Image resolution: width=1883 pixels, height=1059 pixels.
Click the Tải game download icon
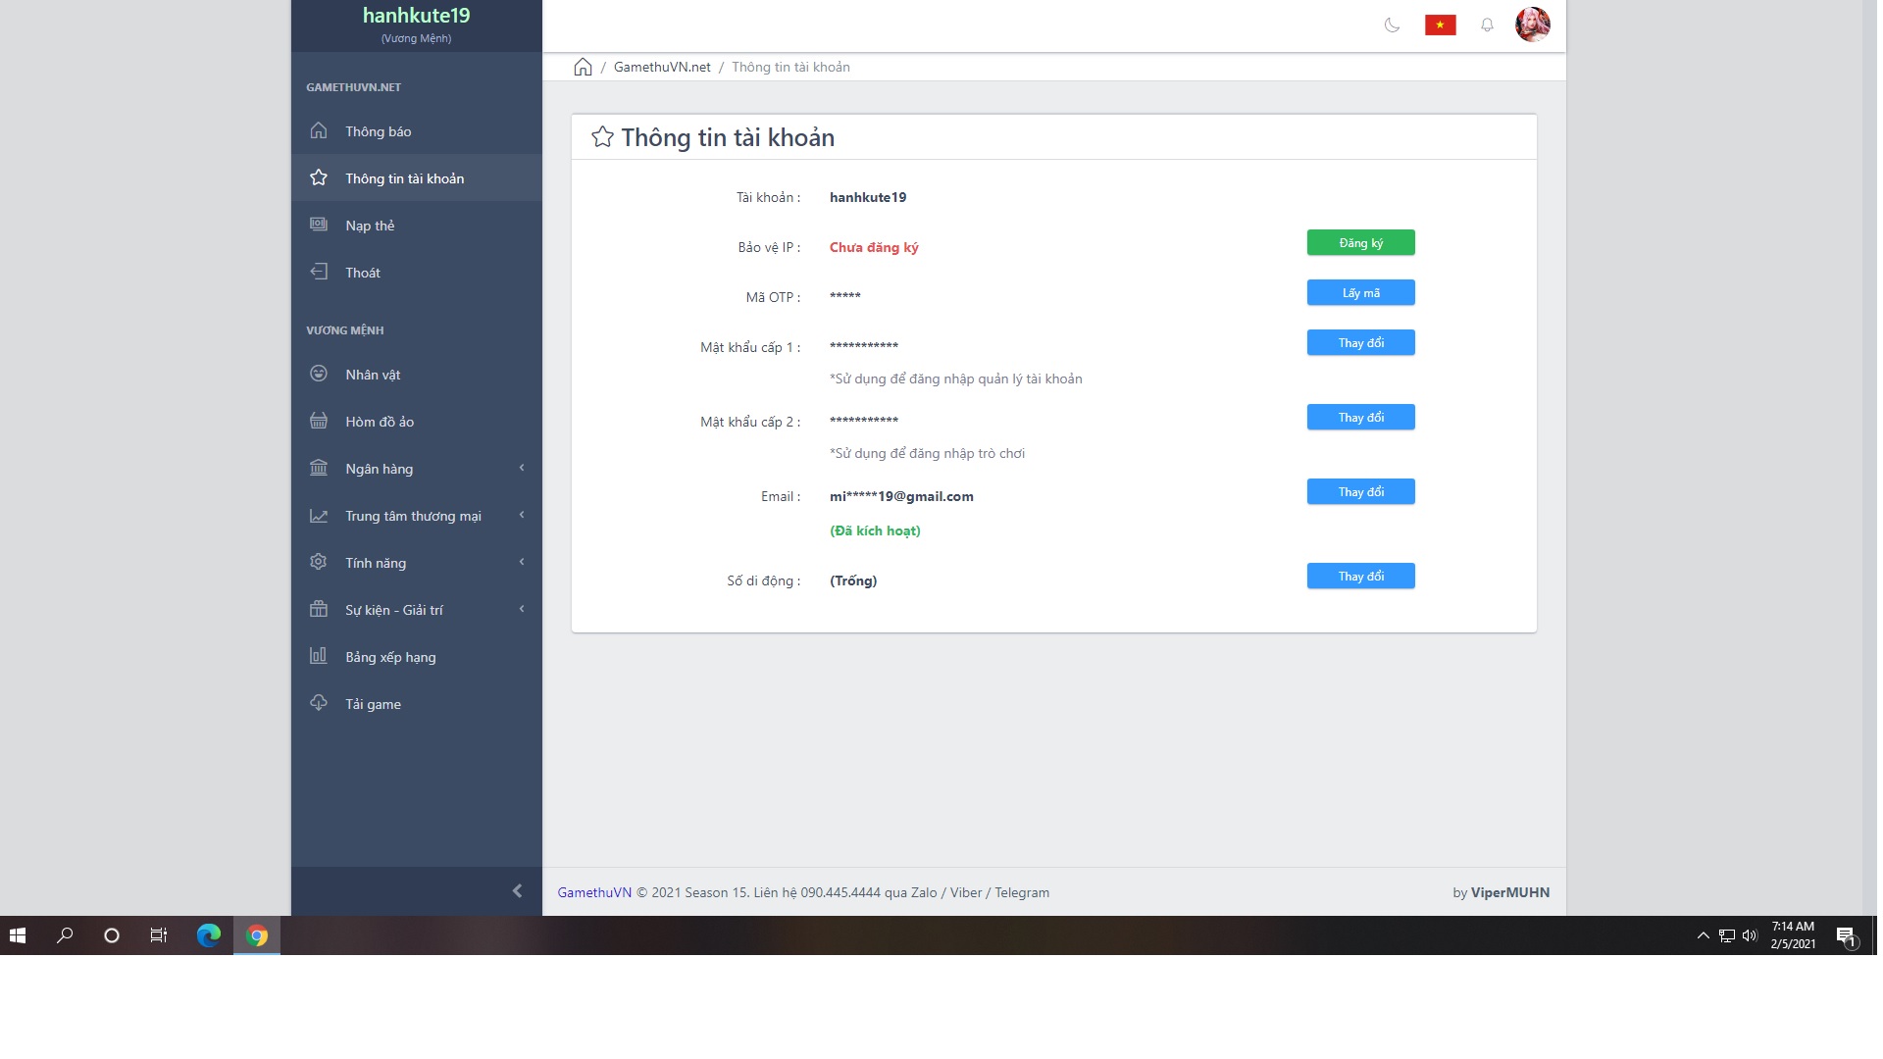319,703
